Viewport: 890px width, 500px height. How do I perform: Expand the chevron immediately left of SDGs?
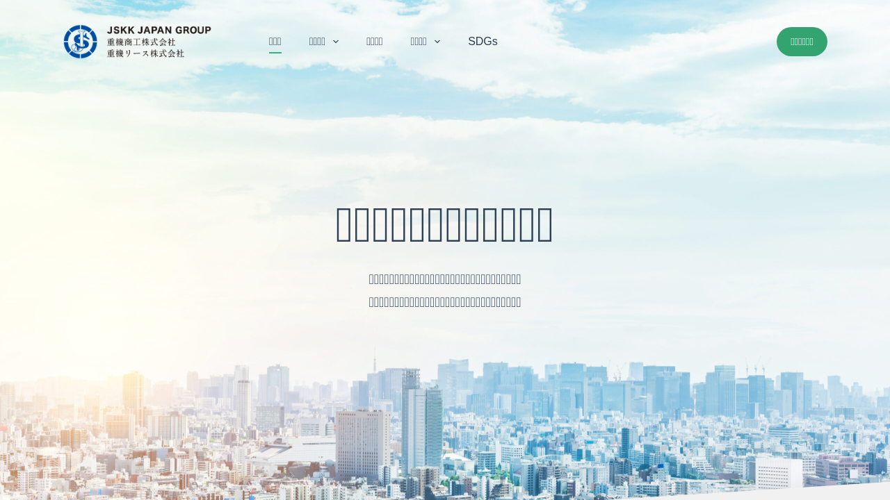[x=437, y=42]
